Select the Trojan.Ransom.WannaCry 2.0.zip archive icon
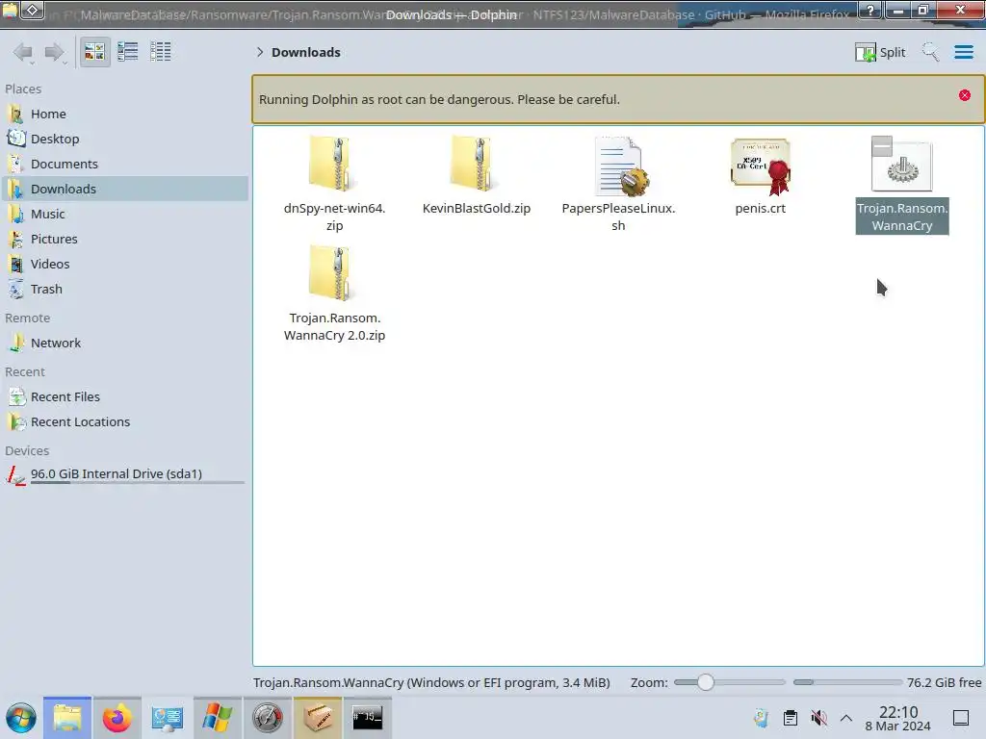Viewport: 986px width, 739px height. coord(334,273)
